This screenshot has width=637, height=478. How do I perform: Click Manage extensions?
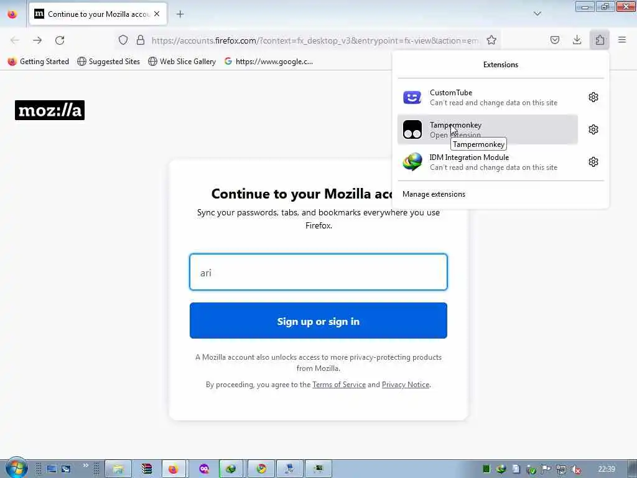pyautogui.click(x=434, y=194)
